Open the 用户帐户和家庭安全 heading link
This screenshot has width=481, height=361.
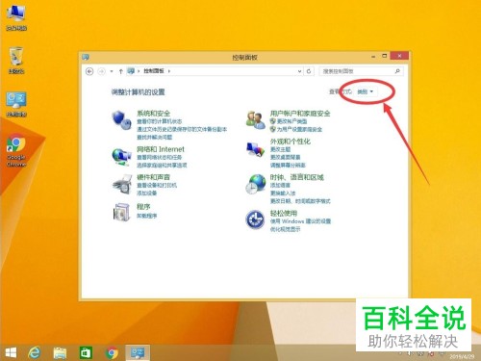300,114
